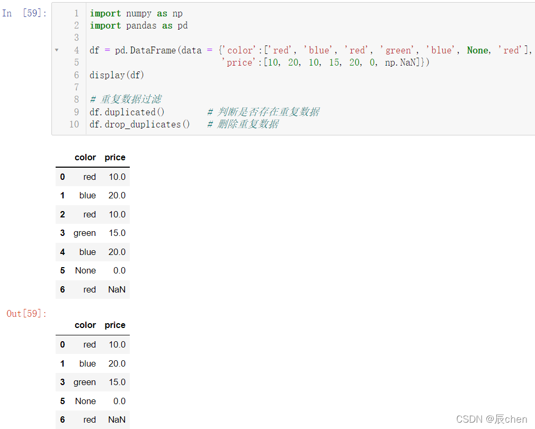Click the 'price' key in dictionary
This screenshot has width=535, height=429.
pyautogui.click(x=238, y=62)
